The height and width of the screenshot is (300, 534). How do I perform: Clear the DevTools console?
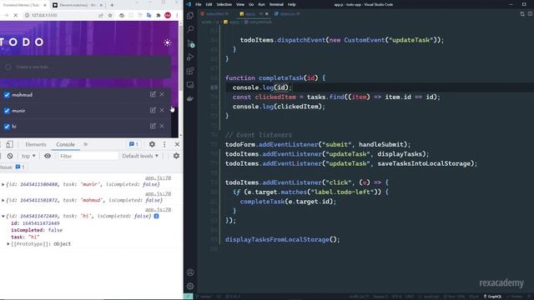pyautogui.click(x=10, y=156)
